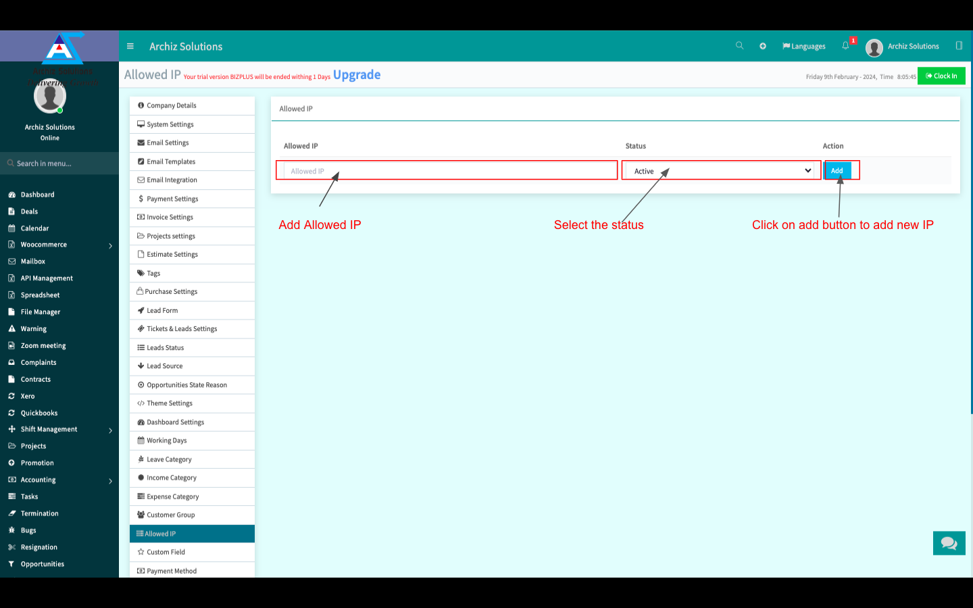Image resolution: width=973 pixels, height=608 pixels.
Task: Select Theme Settings in settings list
Action: click(x=170, y=403)
